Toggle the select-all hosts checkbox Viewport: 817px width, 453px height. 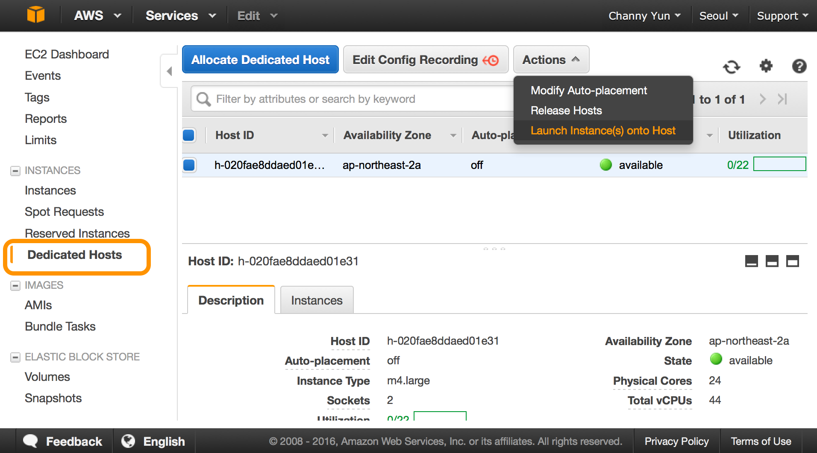click(189, 135)
